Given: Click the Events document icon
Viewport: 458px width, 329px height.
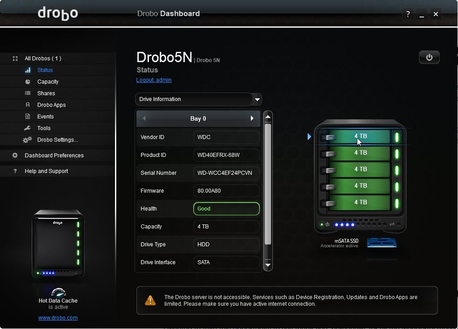Looking at the screenshot, I should pos(28,117).
